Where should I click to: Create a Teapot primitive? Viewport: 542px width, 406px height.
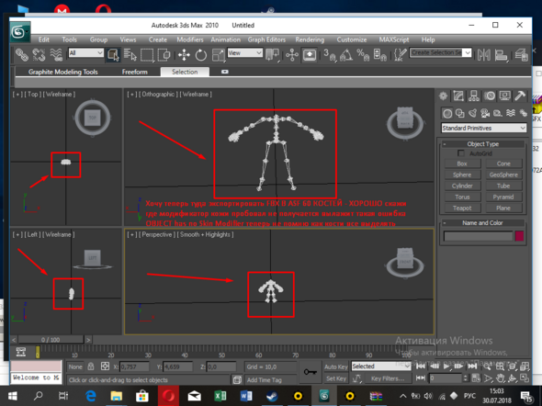462,208
